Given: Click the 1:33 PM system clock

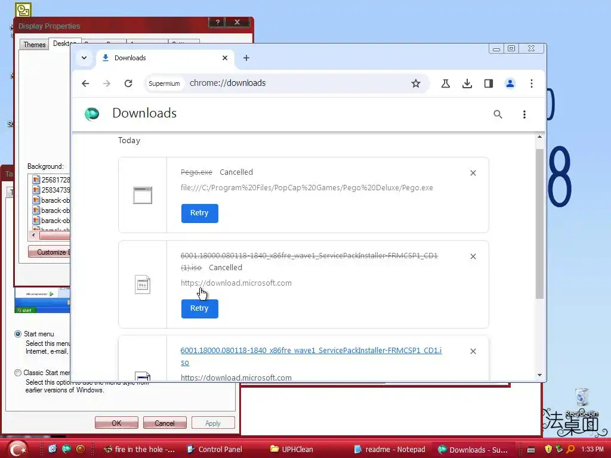Looking at the screenshot, I should click(x=593, y=449).
